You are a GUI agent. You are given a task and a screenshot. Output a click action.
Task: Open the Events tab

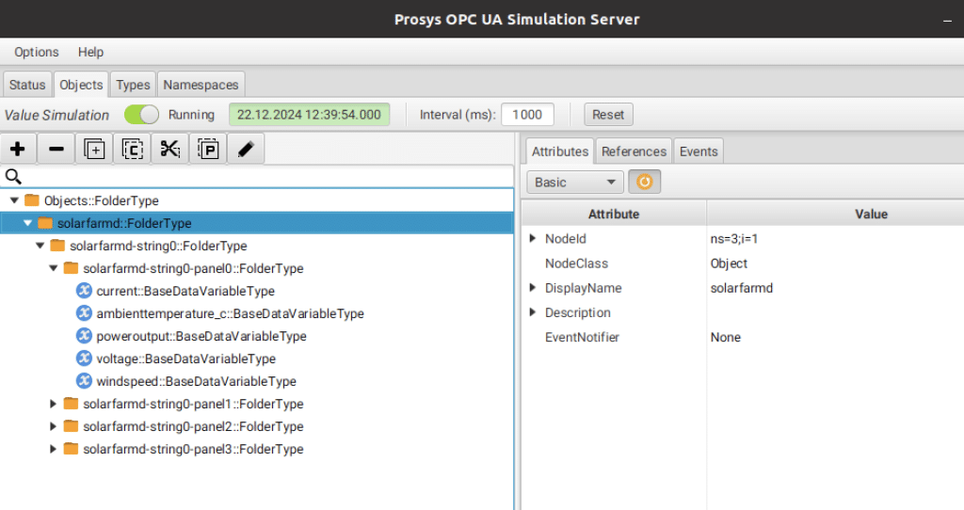(x=699, y=151)
